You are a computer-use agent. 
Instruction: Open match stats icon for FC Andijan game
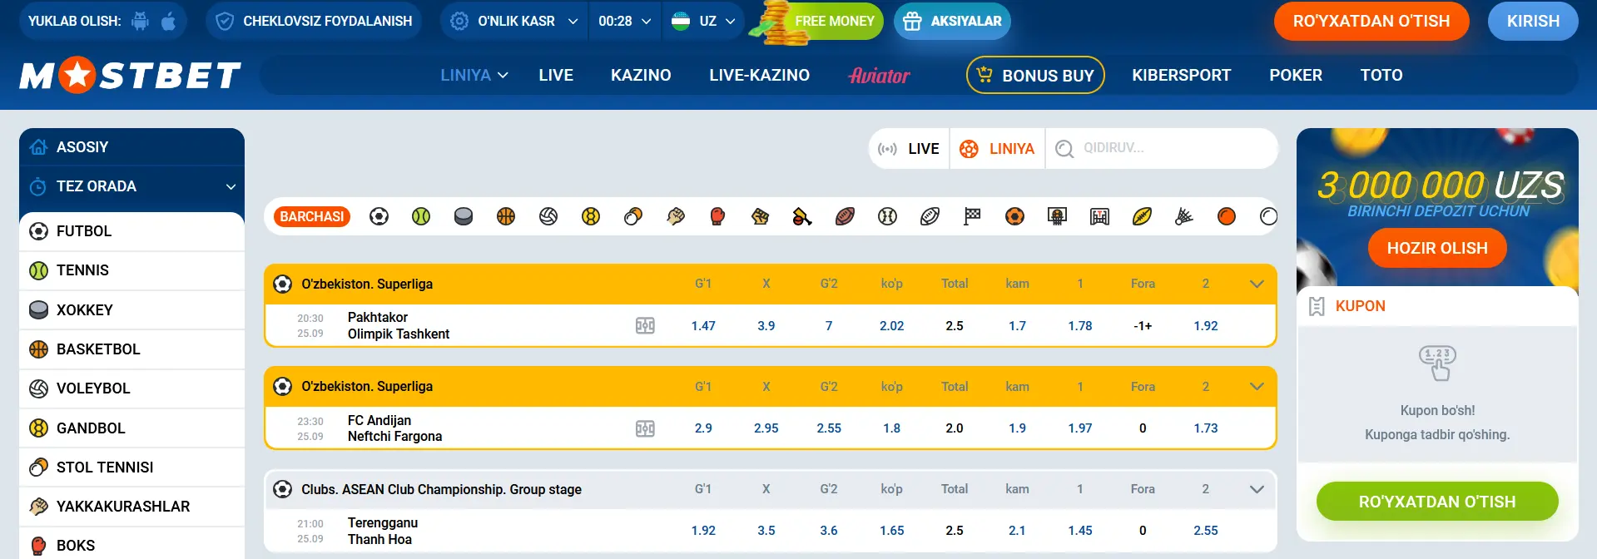645,428
